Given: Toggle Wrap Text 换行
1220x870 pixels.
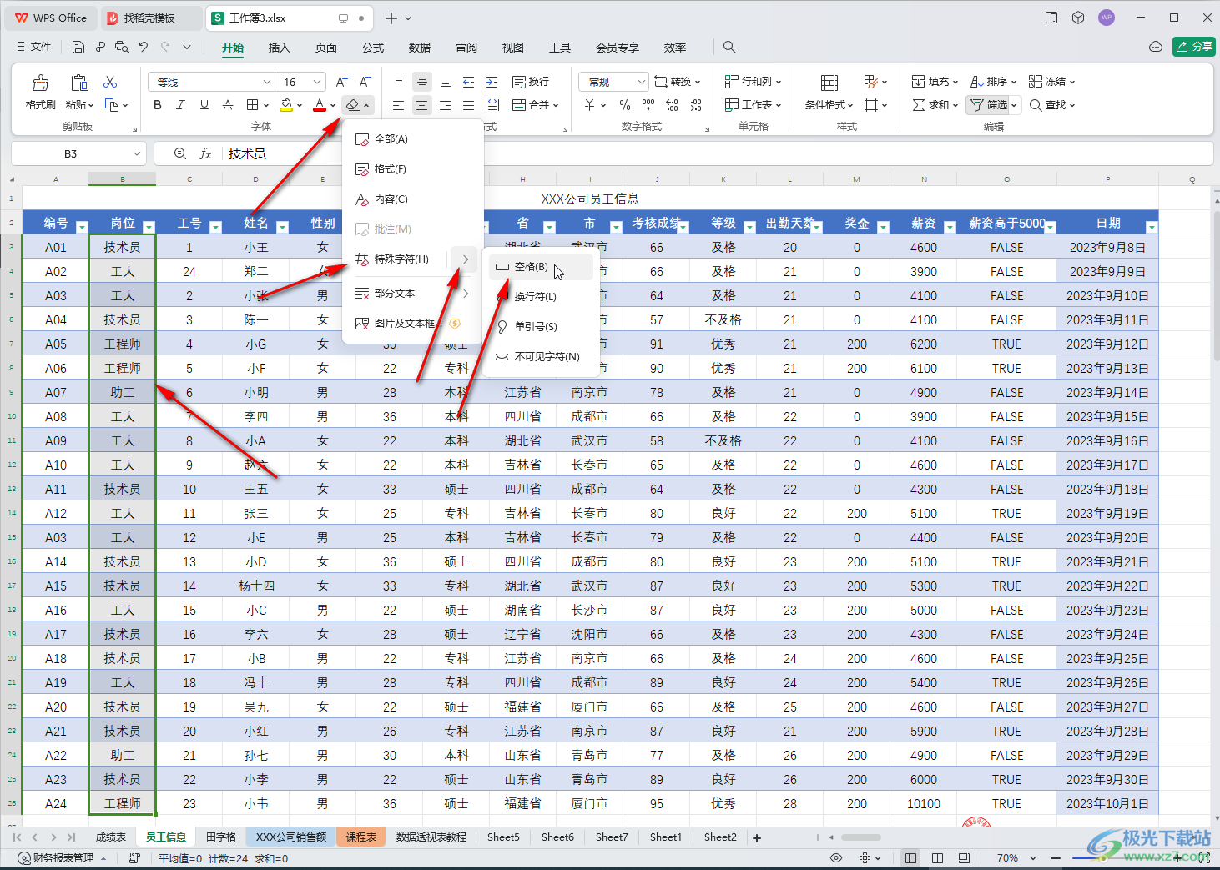Looking at the screenshot, I should point(531,82).
